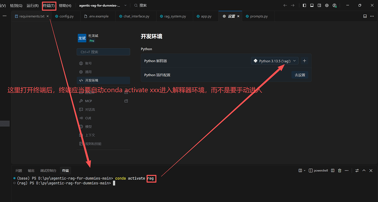
Task: Click 去设置 for Python plugin config
Action: 300,75
